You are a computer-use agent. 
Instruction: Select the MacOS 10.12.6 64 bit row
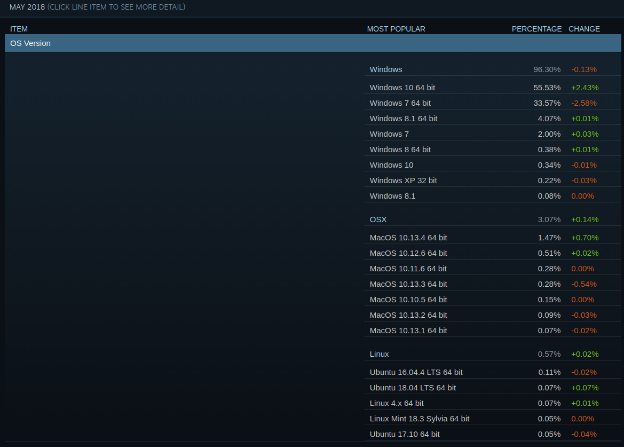(493, 253)
